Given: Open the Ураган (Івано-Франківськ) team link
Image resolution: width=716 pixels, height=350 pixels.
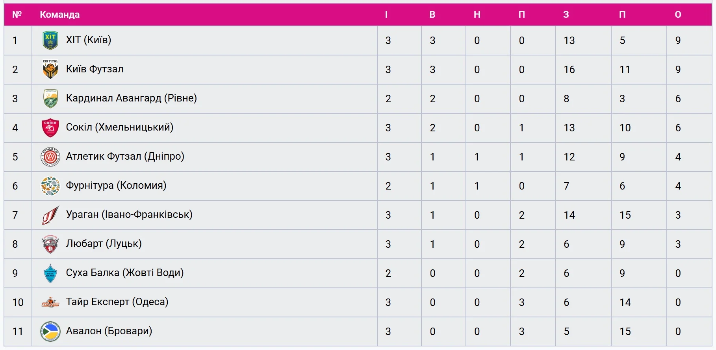Looking at the screenshot, I should 129,215.
